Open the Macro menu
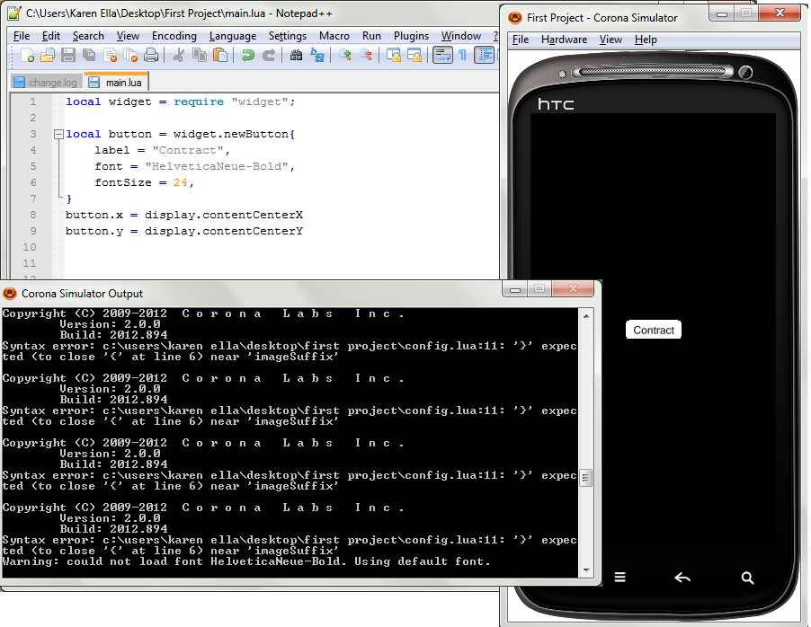The height and width of the screenshot is (627, 811). [334, 36]
